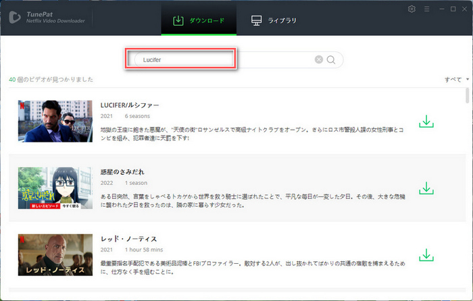Viewport: 473px width, 301px height.
Task: Minimize the TunePat window
Action: pyautogui.click(x=442, y=9)
